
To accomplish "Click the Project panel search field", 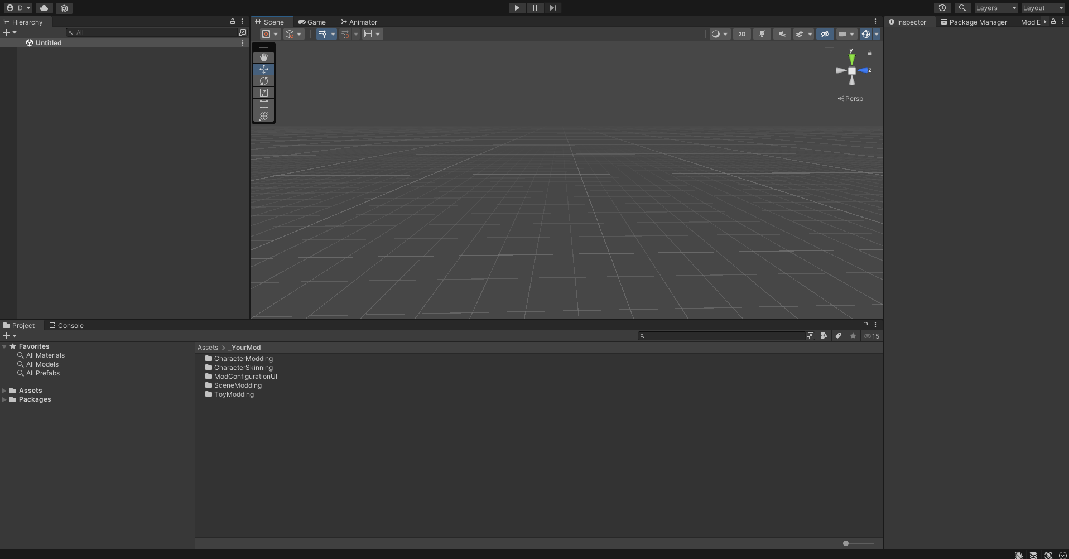I will click(723, 336).
